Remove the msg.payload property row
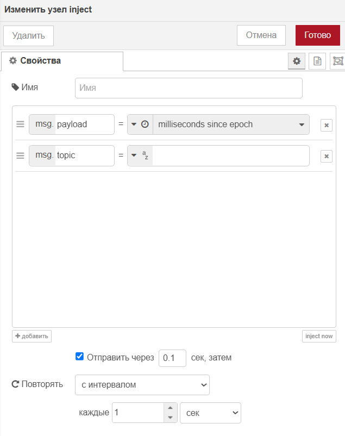This screenshot has width=345, height=436. [327, 125]
